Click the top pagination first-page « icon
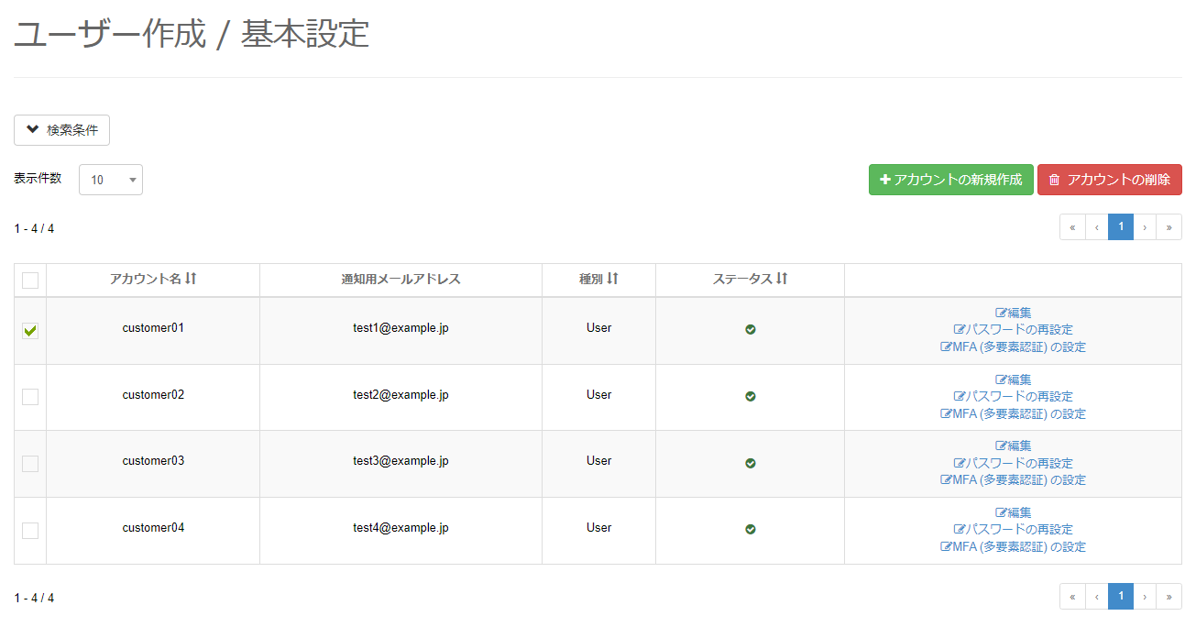 pyautogui.click(x=1072, y=227)
